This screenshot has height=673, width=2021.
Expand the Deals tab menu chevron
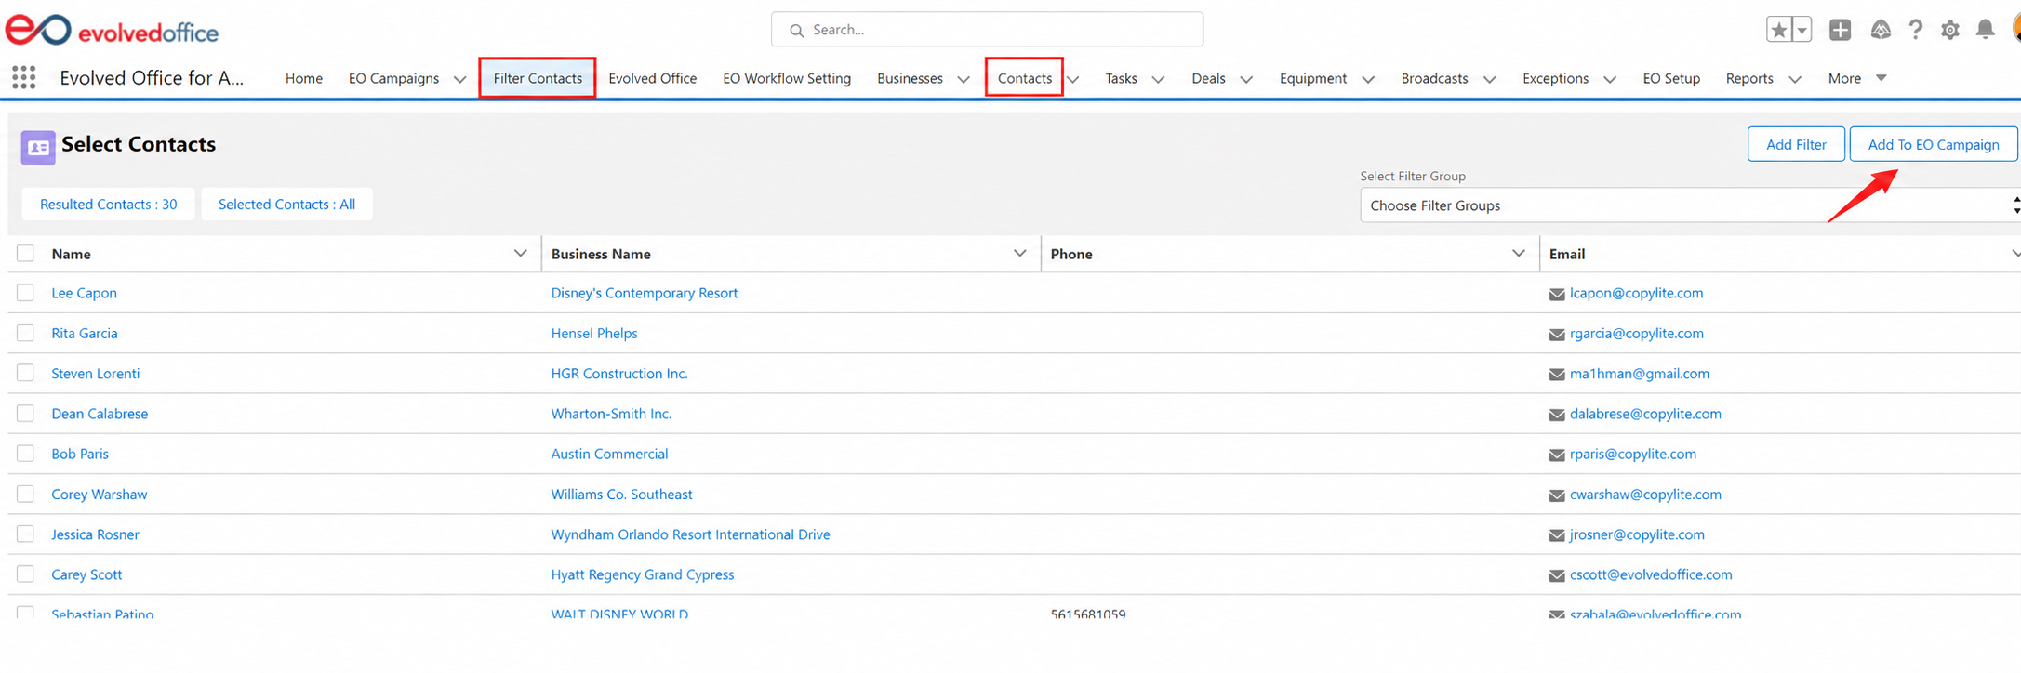pyautogui.click(x=1246, y=79)
